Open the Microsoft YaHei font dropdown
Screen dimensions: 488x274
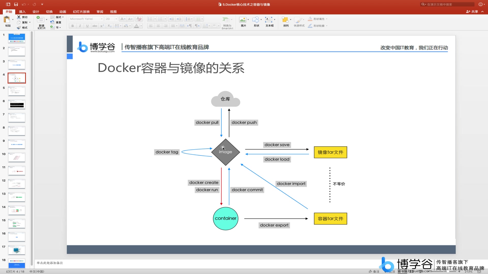click(x=102, y=19)
